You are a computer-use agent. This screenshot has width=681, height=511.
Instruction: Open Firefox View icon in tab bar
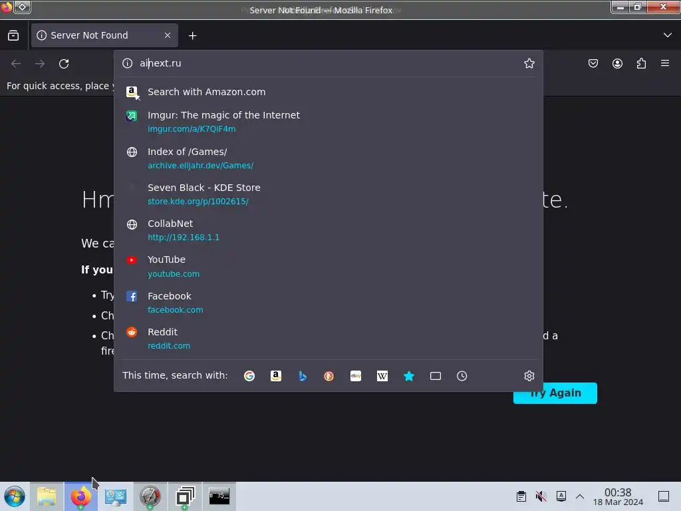13,36
